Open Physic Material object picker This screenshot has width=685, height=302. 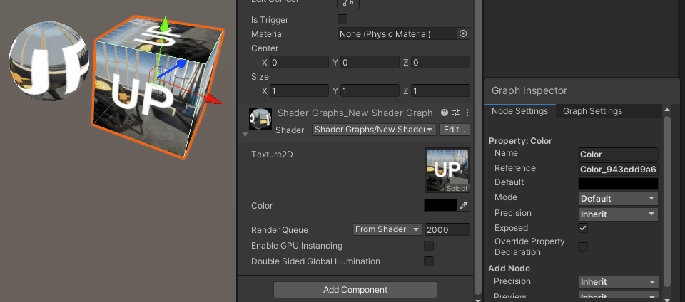coord(463,33)
